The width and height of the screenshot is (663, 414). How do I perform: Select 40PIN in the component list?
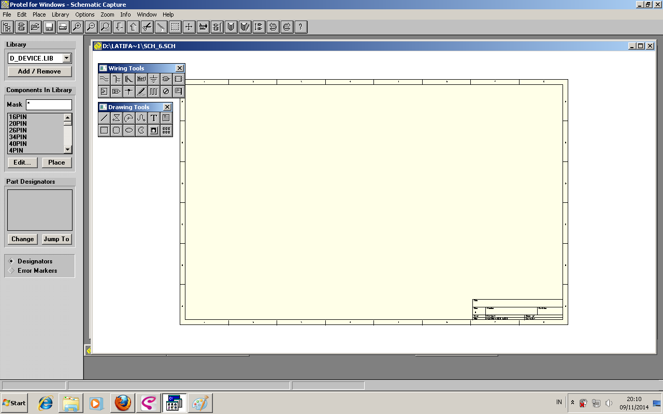pos(35,144)
